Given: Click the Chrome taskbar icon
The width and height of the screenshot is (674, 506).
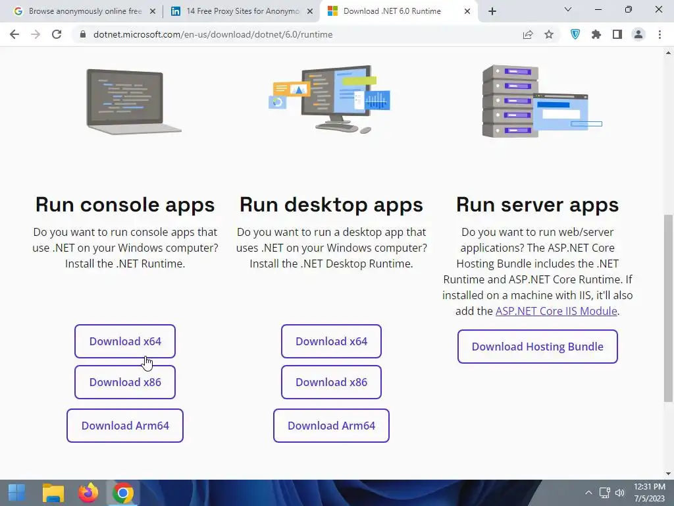Looking at the screenshot, I should click(123, 493).
